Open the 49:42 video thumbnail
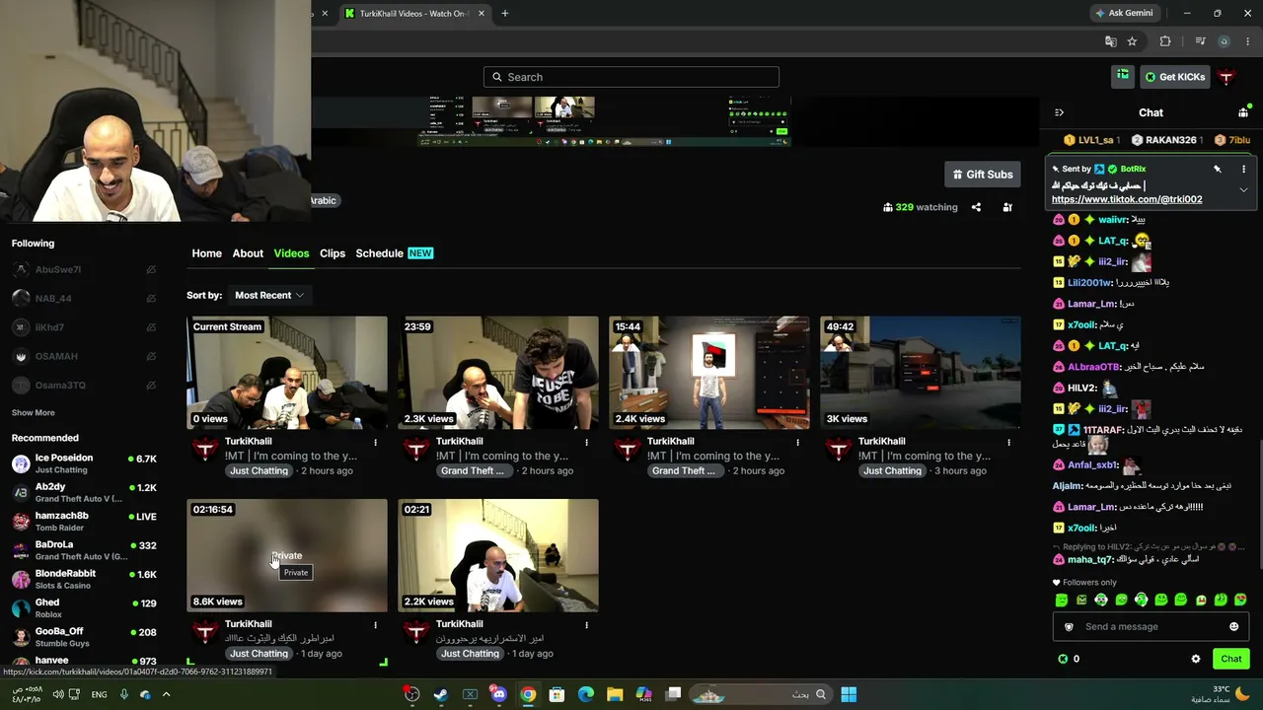The image size is (1263, 710). pos(921,373)
